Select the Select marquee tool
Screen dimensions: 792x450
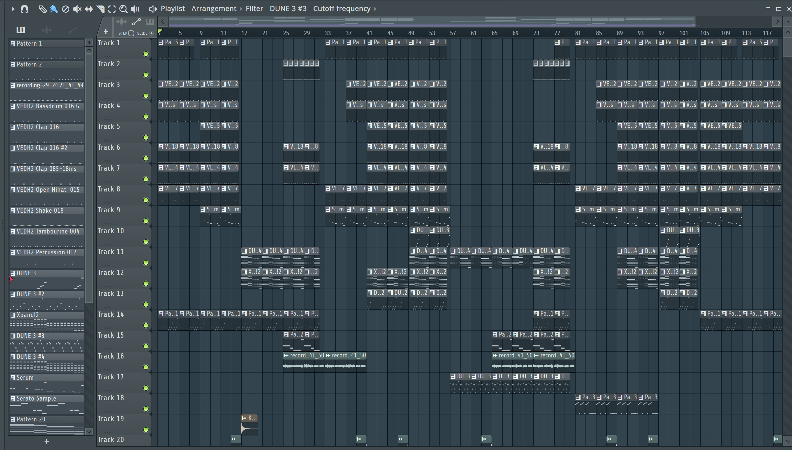(x=112, y=9)
